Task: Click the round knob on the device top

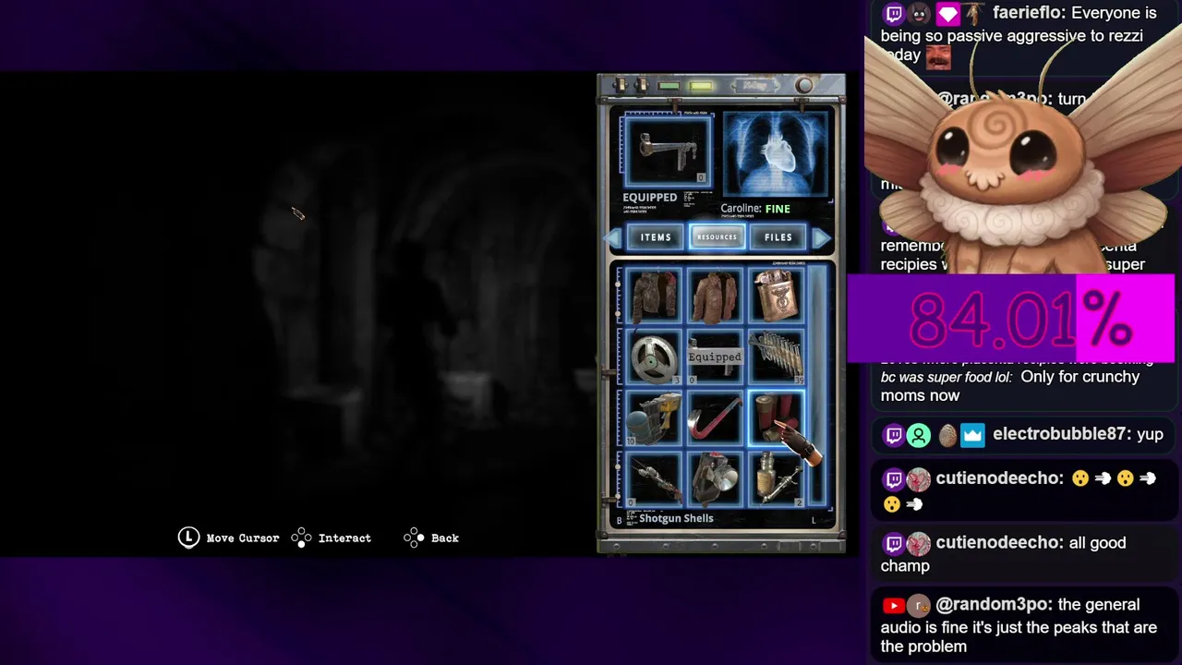Action: tap(804, 86)
